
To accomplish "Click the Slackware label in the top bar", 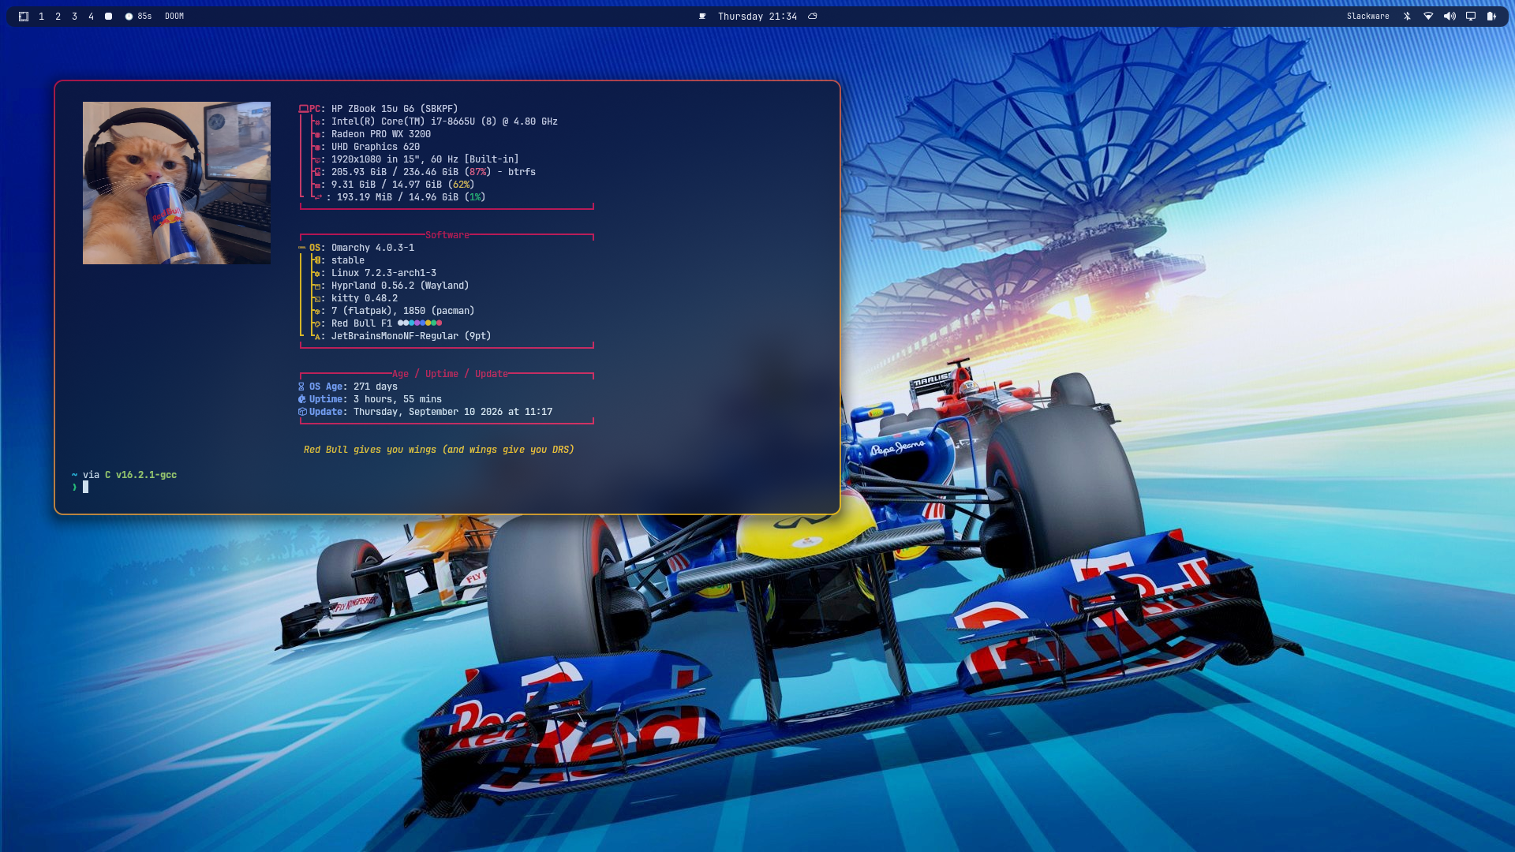I will [x=1367, y=17].
